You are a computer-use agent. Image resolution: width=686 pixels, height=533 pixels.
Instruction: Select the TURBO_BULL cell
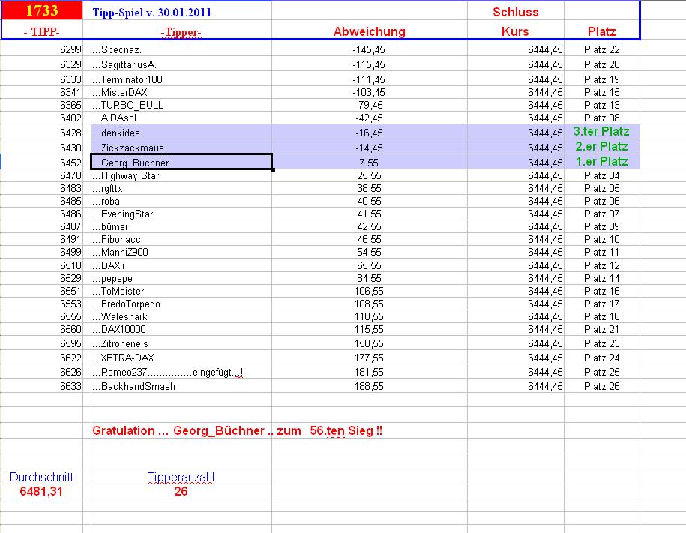click(181, 105)
